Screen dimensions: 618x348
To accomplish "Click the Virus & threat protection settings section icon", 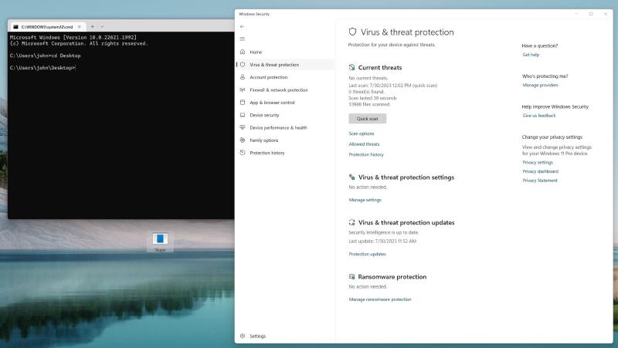I will pyautogui.click(x=352, y=177).
